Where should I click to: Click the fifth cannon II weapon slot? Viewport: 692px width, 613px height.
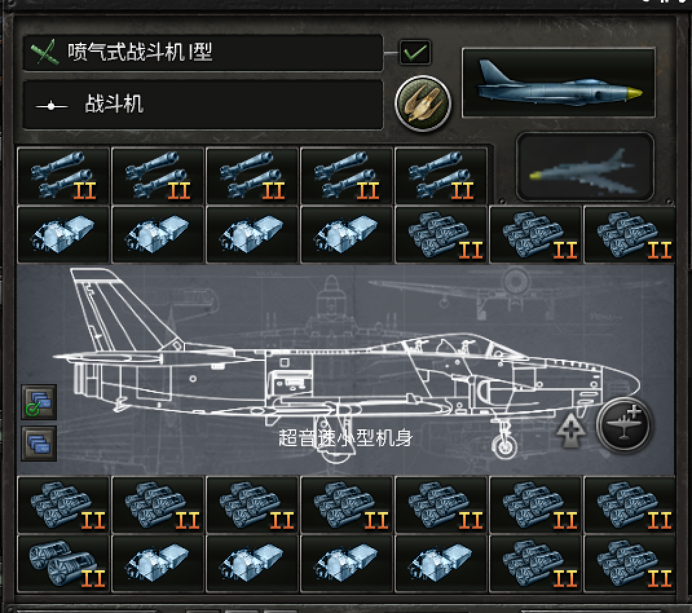click(x=441, y=176)
